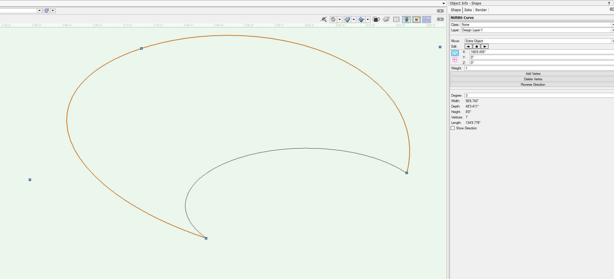Click the grid table icon
Screen dimensions: 614x279
click(x=396, y=19)
